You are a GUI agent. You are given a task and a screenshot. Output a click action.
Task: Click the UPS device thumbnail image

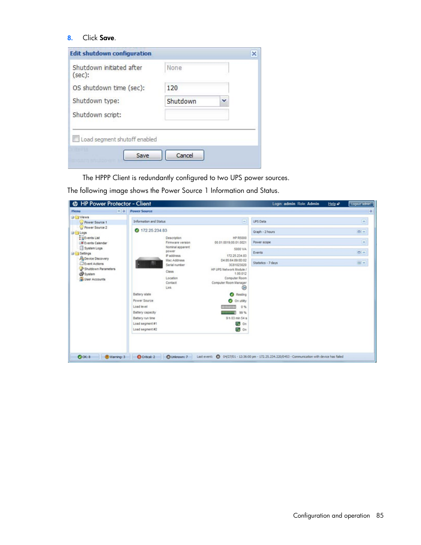[x=149, y=263]
